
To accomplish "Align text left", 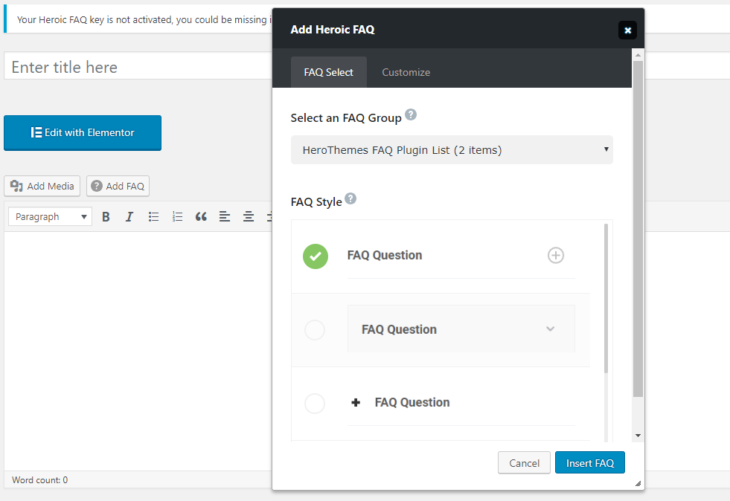I will 225,217.
